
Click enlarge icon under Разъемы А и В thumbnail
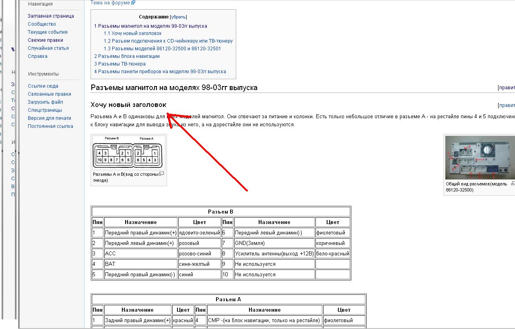(162, 174)
